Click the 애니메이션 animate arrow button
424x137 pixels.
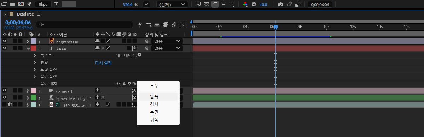(140, 55)
